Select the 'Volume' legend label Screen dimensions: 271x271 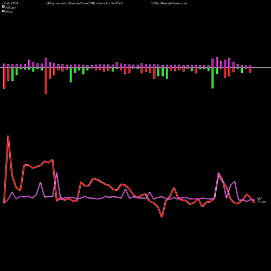pos(10,8)
